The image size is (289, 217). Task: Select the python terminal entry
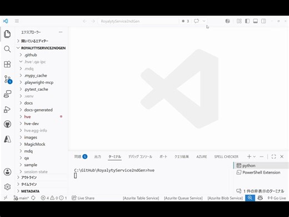point(261,165)
